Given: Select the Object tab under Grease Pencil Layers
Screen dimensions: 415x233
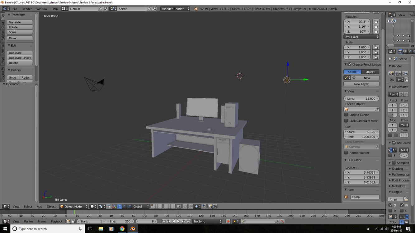Looking at the screenshot, I should (x=370, y=72).
